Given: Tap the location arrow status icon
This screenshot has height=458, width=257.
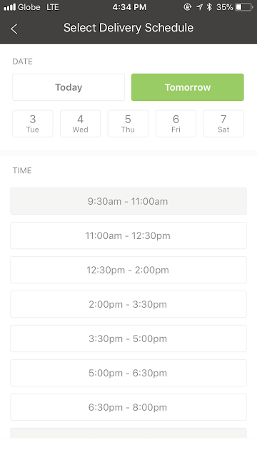Looking at the screenshot, I should coord(199,7).
